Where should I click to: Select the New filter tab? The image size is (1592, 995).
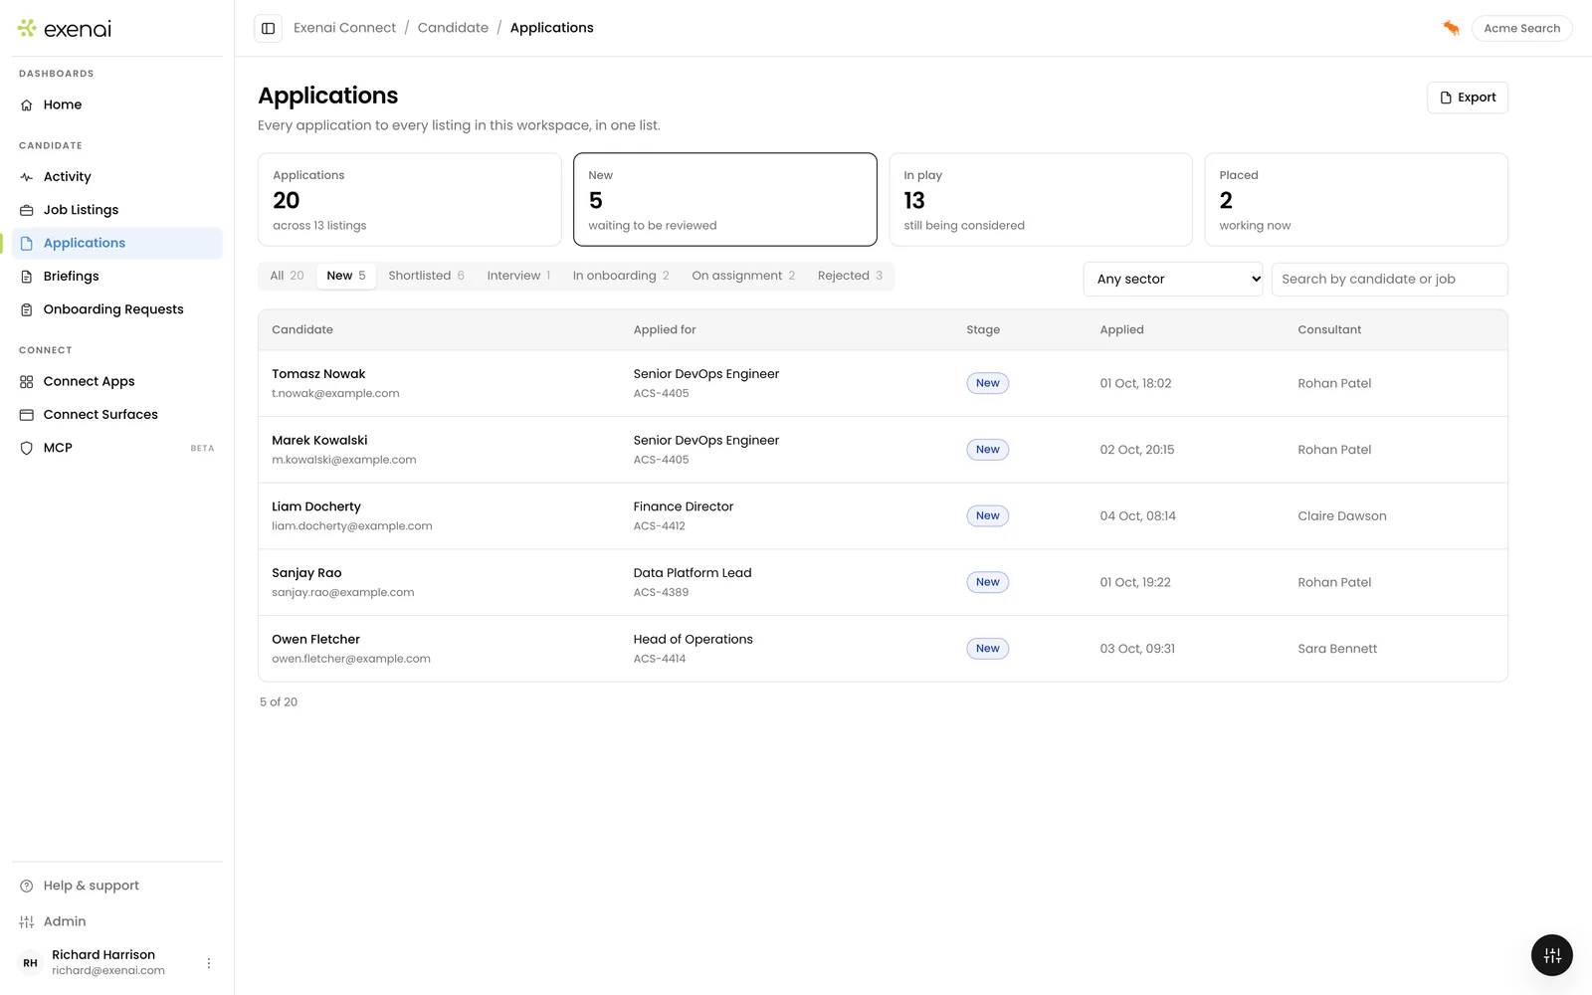point(346,276)
